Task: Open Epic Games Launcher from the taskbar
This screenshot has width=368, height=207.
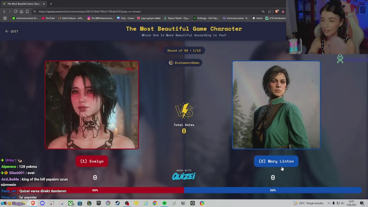Action: coord(99,203)
